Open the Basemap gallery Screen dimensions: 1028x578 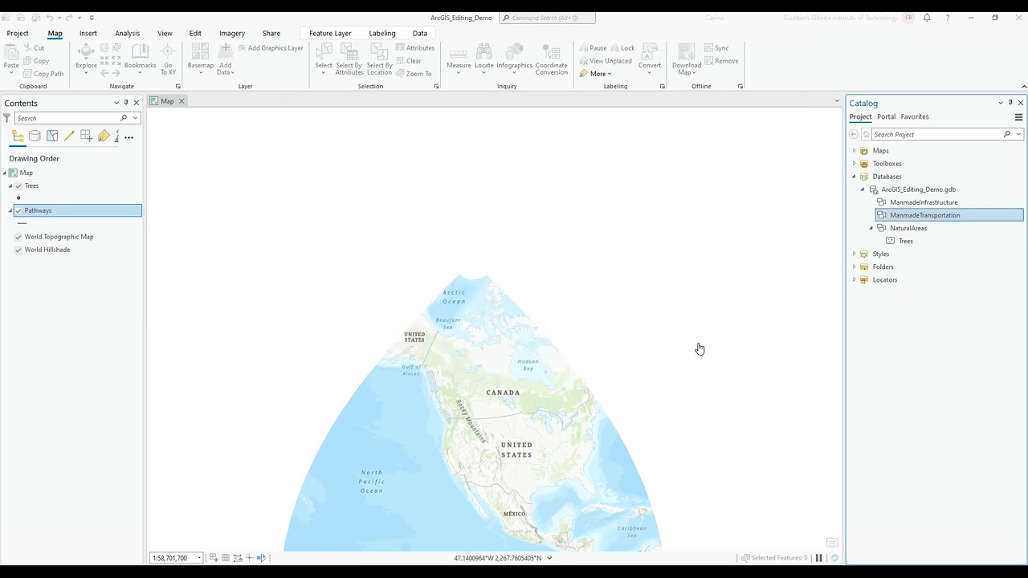point(201,58)
